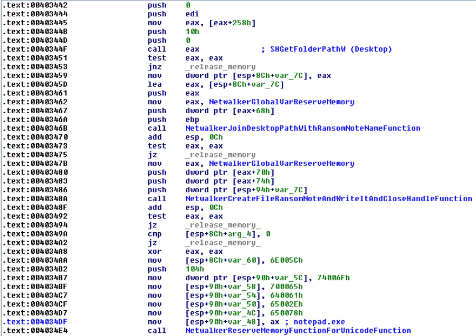Select the highlighted address .text:004034DF
Screen dimensions: 476x336
35,321
